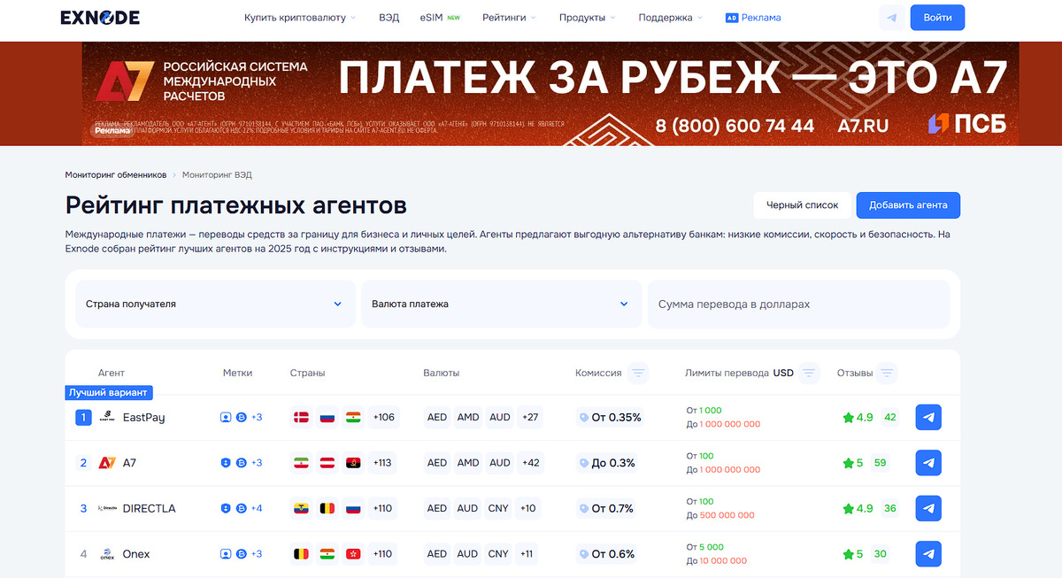Screen dimensions: 1062x578
Task: Click the Telegram button for A7
Action: [x=928, y=462]
